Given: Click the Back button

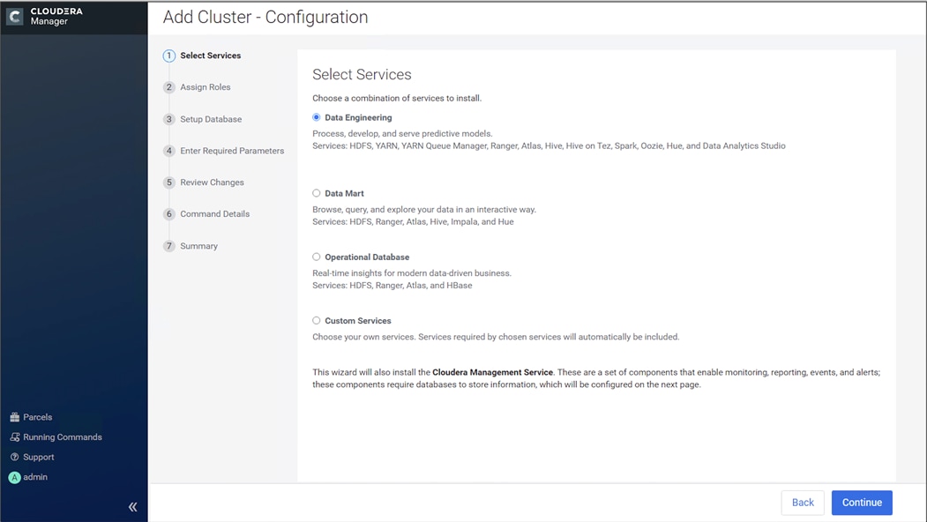Looking at the screenshot, I should (x=803, y=503).
